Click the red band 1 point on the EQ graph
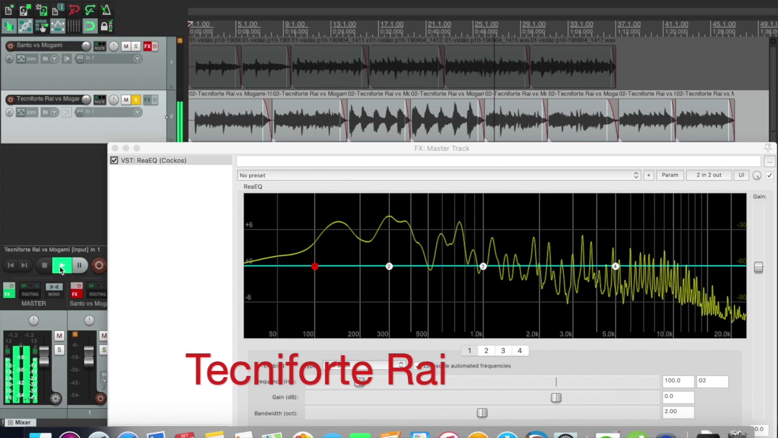Viewport: 778px width, 438px height. point(314,266)
